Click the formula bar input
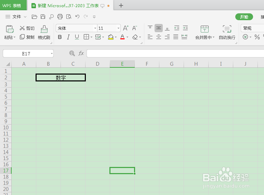Viewport: 264px width, 195px height. coord(175,53)
